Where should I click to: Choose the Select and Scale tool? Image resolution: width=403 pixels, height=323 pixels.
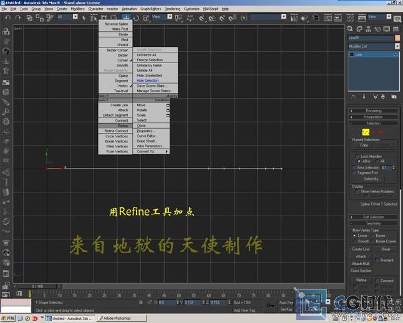(x=146, y=17)
